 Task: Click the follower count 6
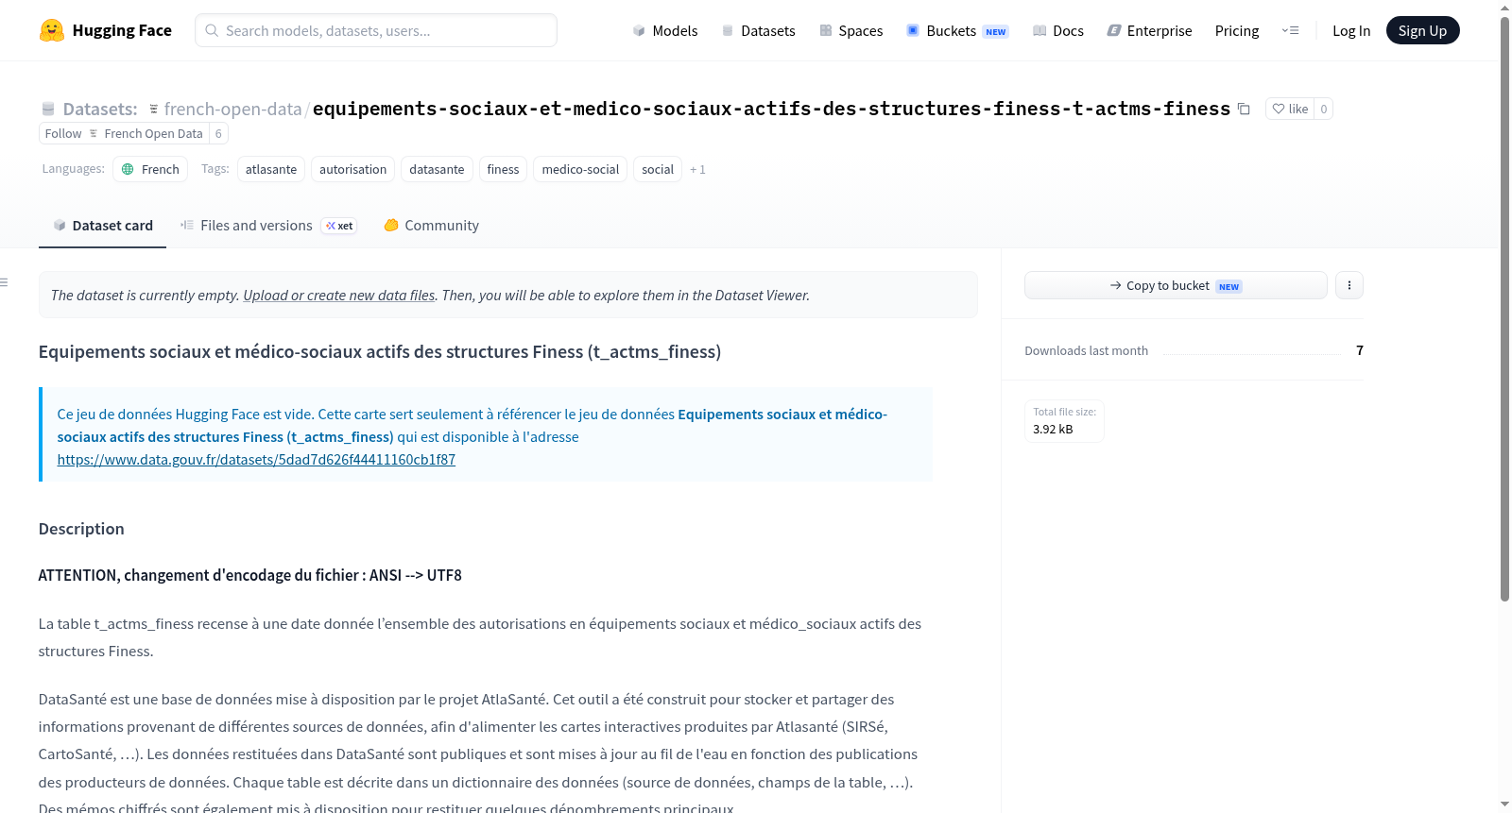(x=218, y=133)
